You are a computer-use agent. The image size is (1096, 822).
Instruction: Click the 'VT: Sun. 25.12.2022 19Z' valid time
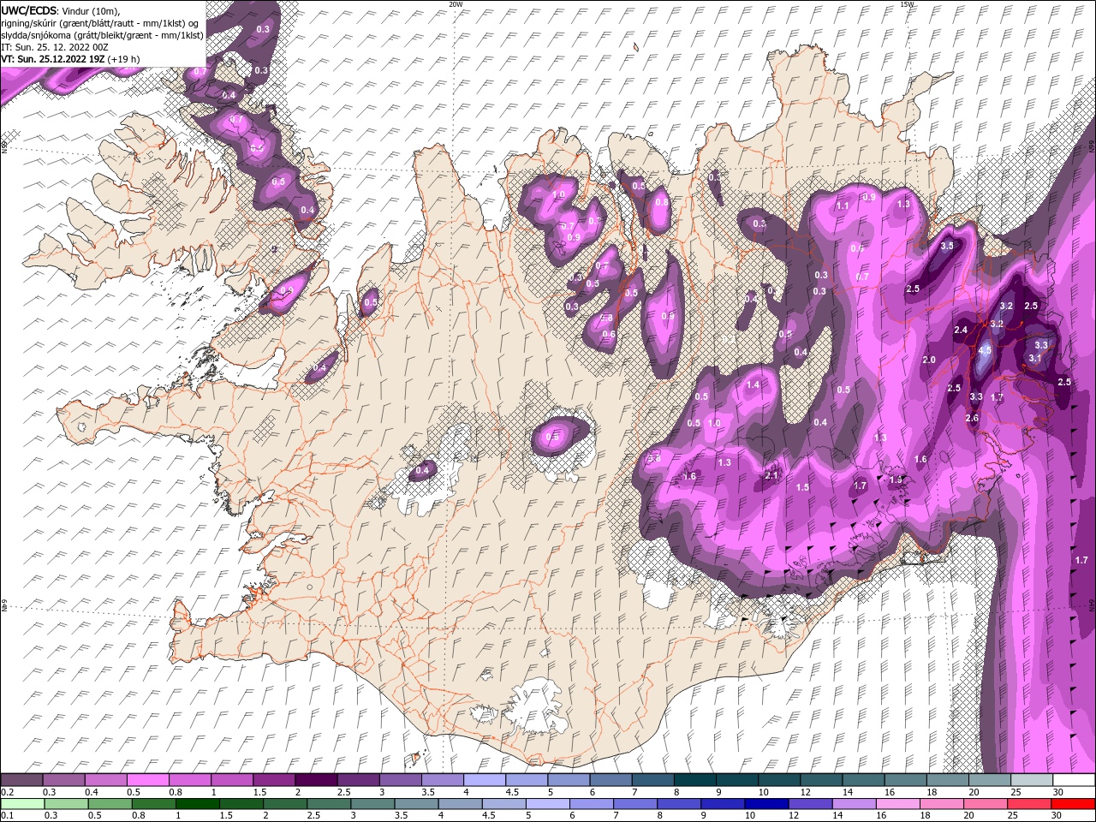[x=51, y=59]
